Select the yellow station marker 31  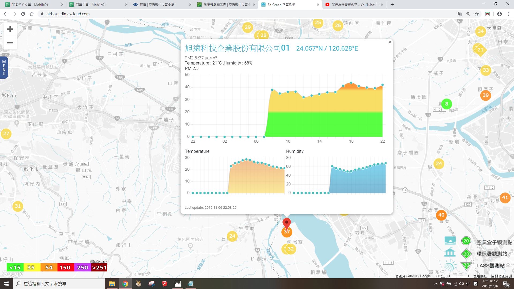[18, 206]
